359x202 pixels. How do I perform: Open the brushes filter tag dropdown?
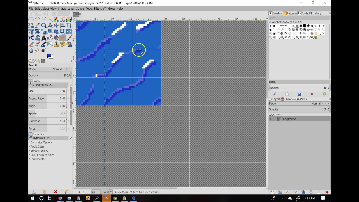(x=299, y=18)
